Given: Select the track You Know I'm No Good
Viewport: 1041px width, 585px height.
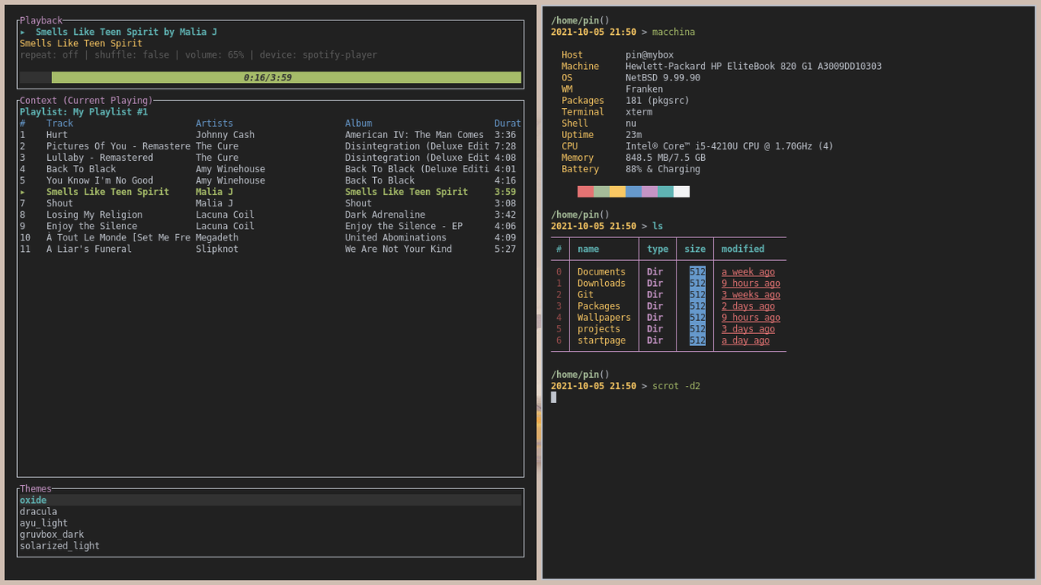Looking at the screenshot, I should pos(270,180).
